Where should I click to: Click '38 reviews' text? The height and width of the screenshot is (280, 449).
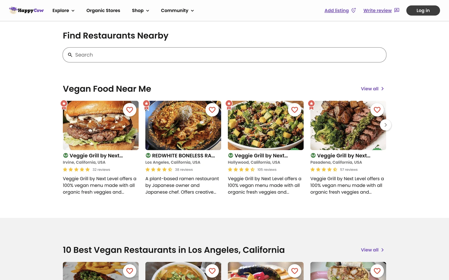point(184,170)
